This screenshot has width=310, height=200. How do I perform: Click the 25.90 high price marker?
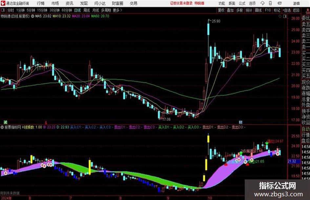coord(216,21)
